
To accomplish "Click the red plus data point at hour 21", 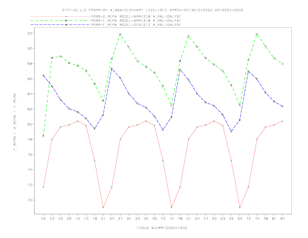I will (103, 207).
